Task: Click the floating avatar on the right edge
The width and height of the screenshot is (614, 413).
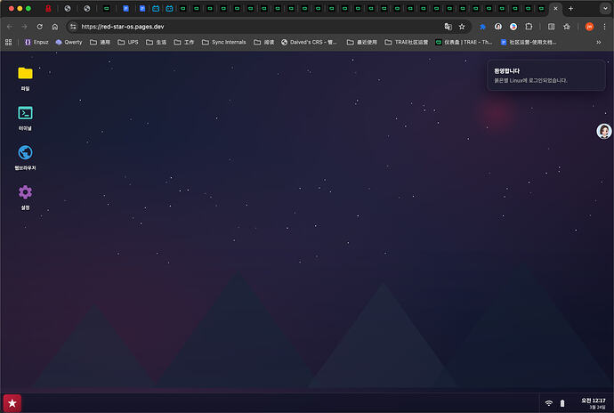Action: click(604, 131)
